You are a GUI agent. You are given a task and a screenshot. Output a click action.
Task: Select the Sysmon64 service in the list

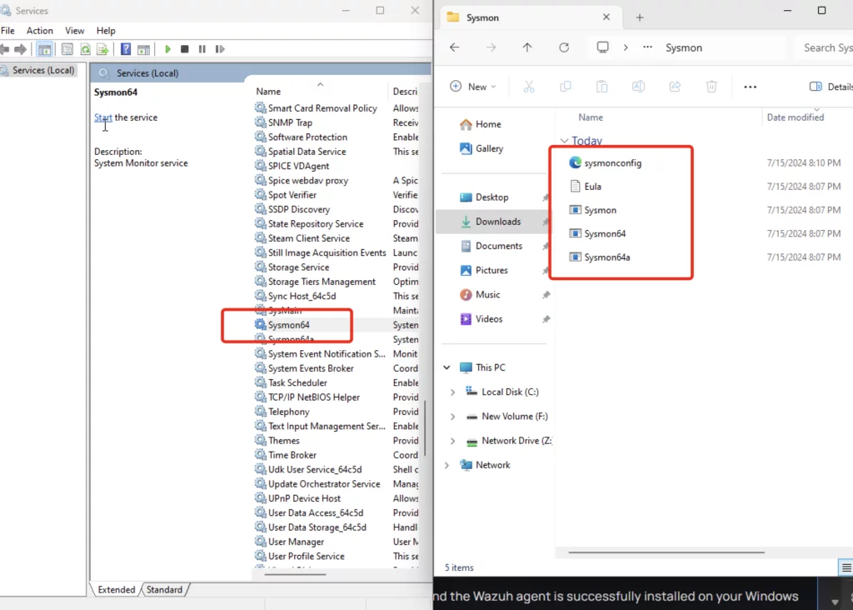pyautogui.click(x=290, y=325)
